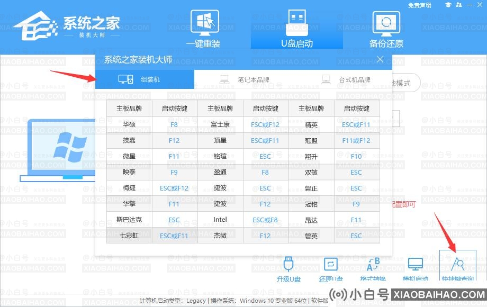Open the 格式转换 tool

(x=373, y=269)
